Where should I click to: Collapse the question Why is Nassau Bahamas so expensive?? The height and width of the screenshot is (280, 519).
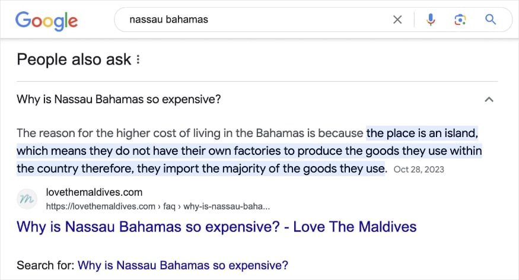pyautogui.click(x=119, y=99)
